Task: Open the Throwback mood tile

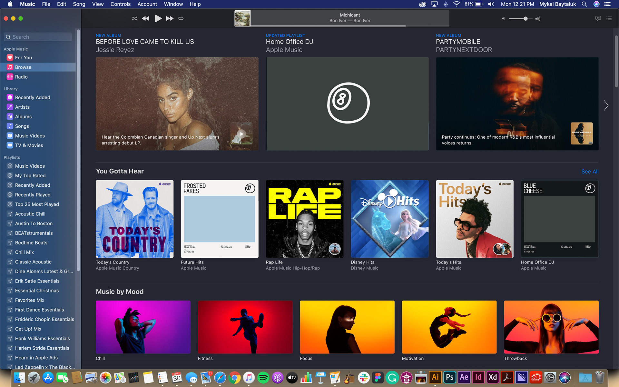Action: (551, 327)
